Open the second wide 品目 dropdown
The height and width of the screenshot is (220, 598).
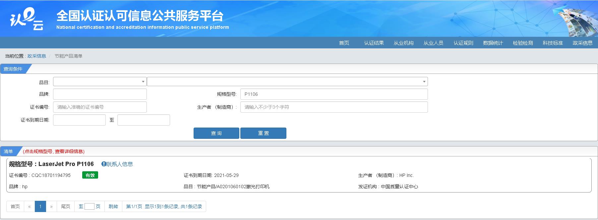point(287,82)
